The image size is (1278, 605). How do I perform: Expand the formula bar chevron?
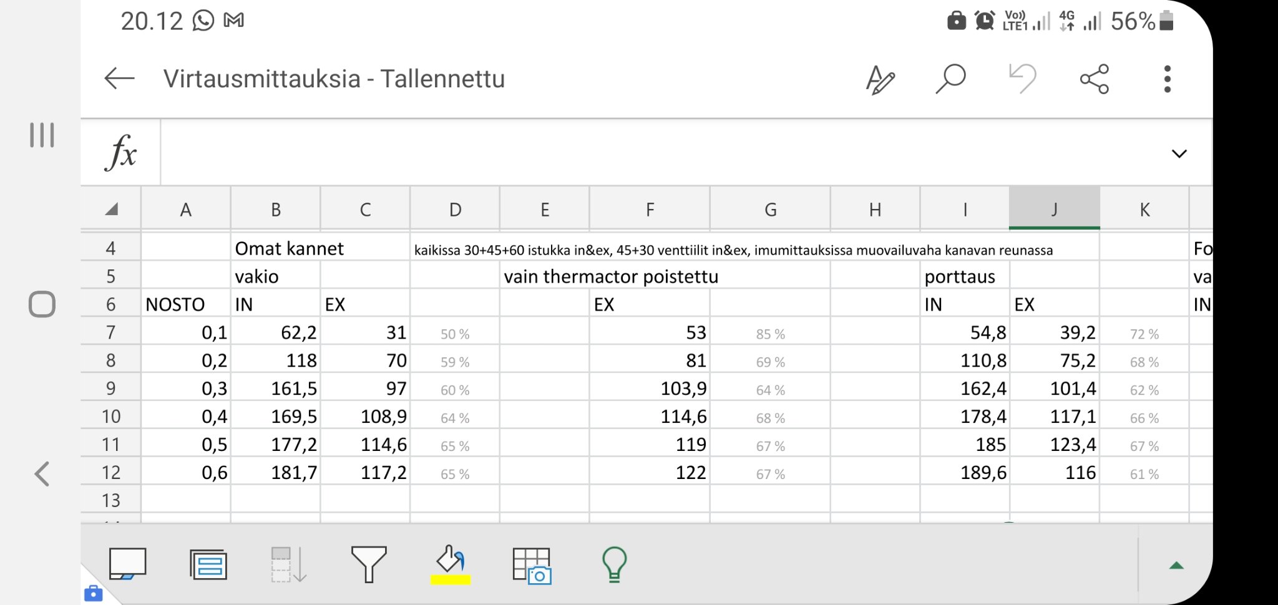pos(1179,153)
